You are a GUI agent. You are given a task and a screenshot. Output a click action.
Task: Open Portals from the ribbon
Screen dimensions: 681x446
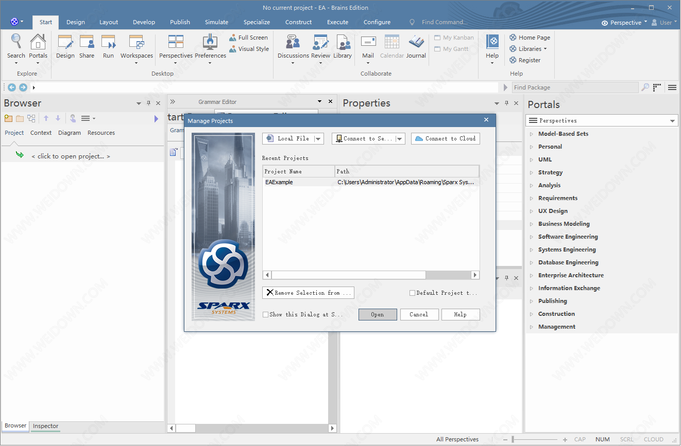pos(38,47)
